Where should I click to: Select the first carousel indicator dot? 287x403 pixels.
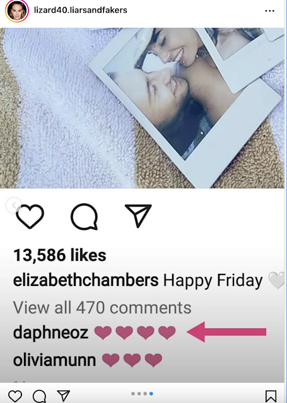coord(133,394)
